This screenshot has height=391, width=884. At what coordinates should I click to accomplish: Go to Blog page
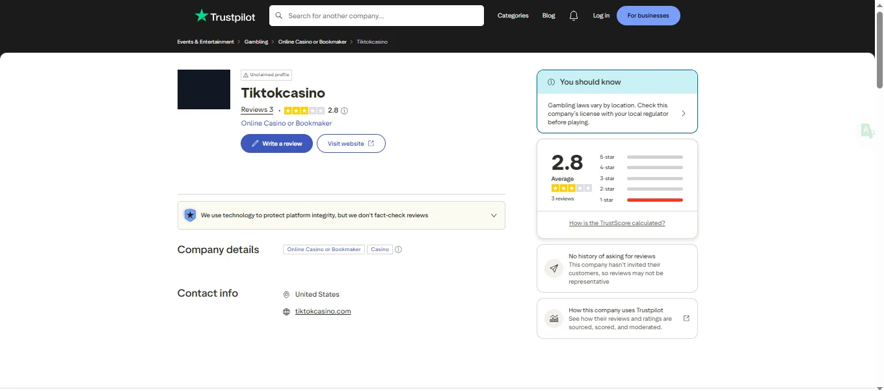tap(548, 16)
